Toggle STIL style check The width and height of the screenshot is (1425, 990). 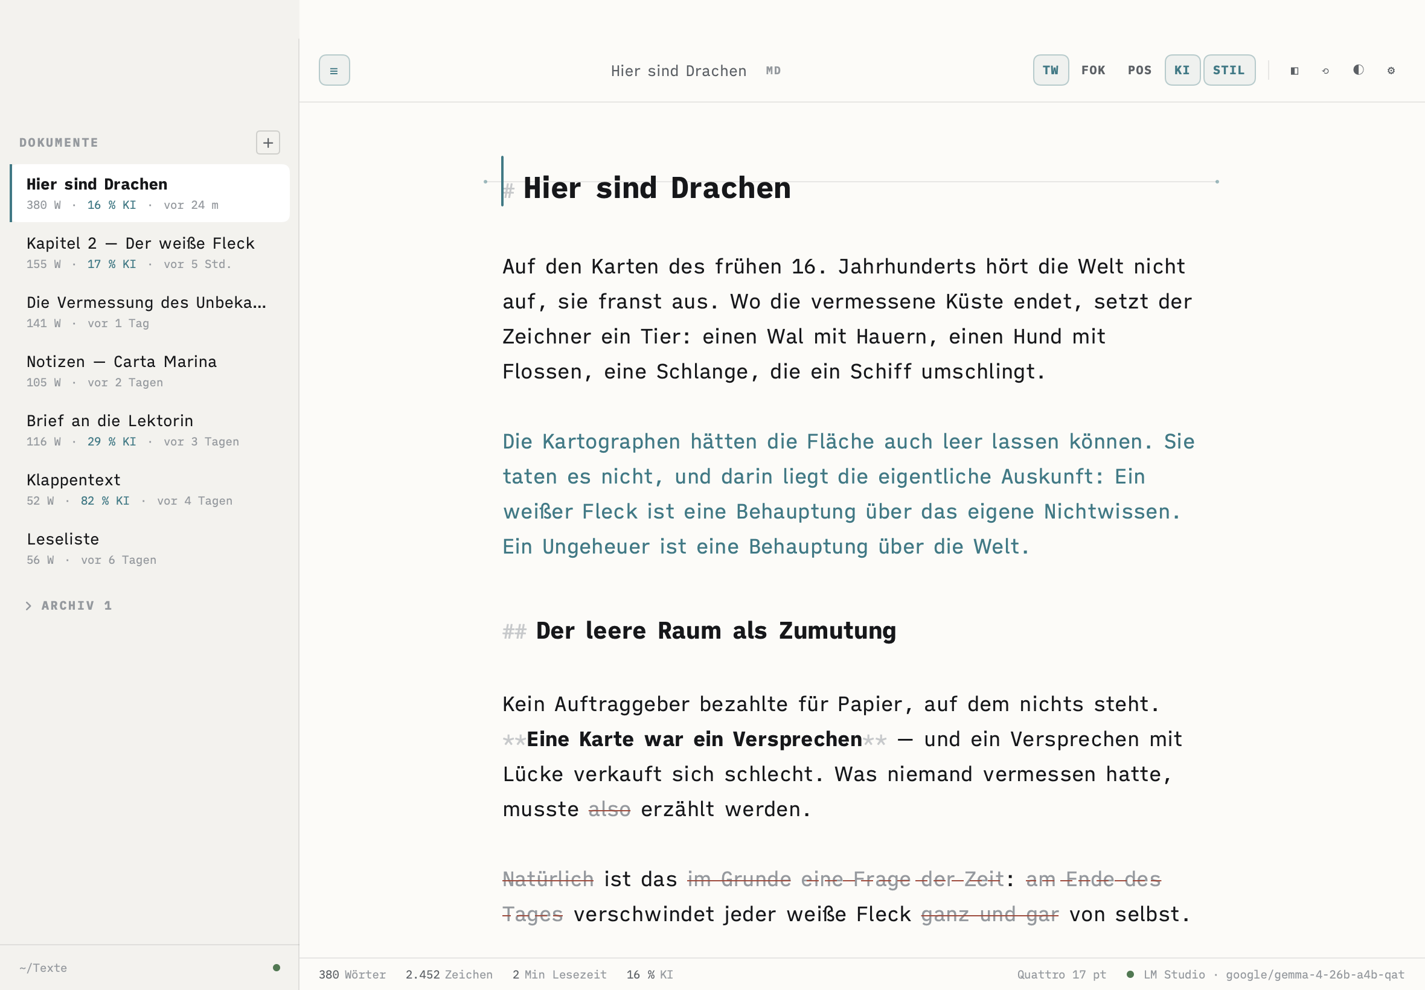coord(1229,70)
